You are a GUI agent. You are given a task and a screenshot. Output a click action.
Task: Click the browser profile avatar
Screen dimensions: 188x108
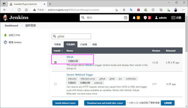point(176,10)
